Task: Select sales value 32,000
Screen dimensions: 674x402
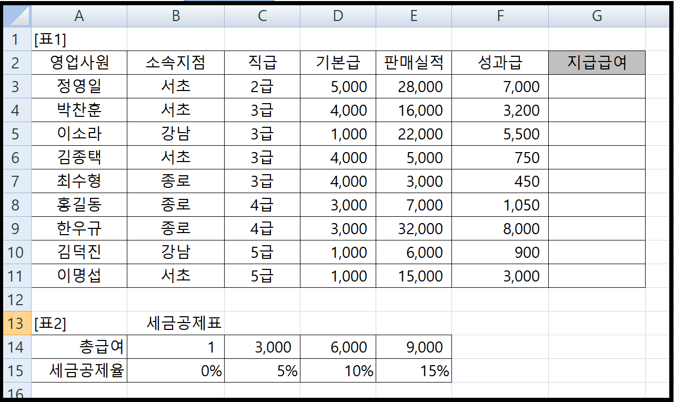Action: [x=414, y=228]
